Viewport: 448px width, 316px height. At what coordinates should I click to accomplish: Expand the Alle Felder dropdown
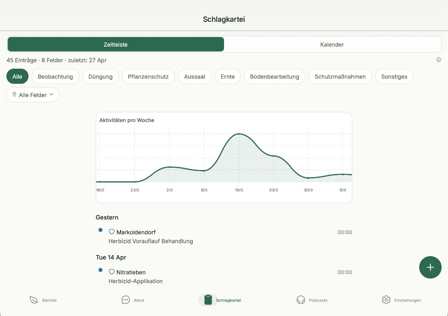[x=33, y=95]
